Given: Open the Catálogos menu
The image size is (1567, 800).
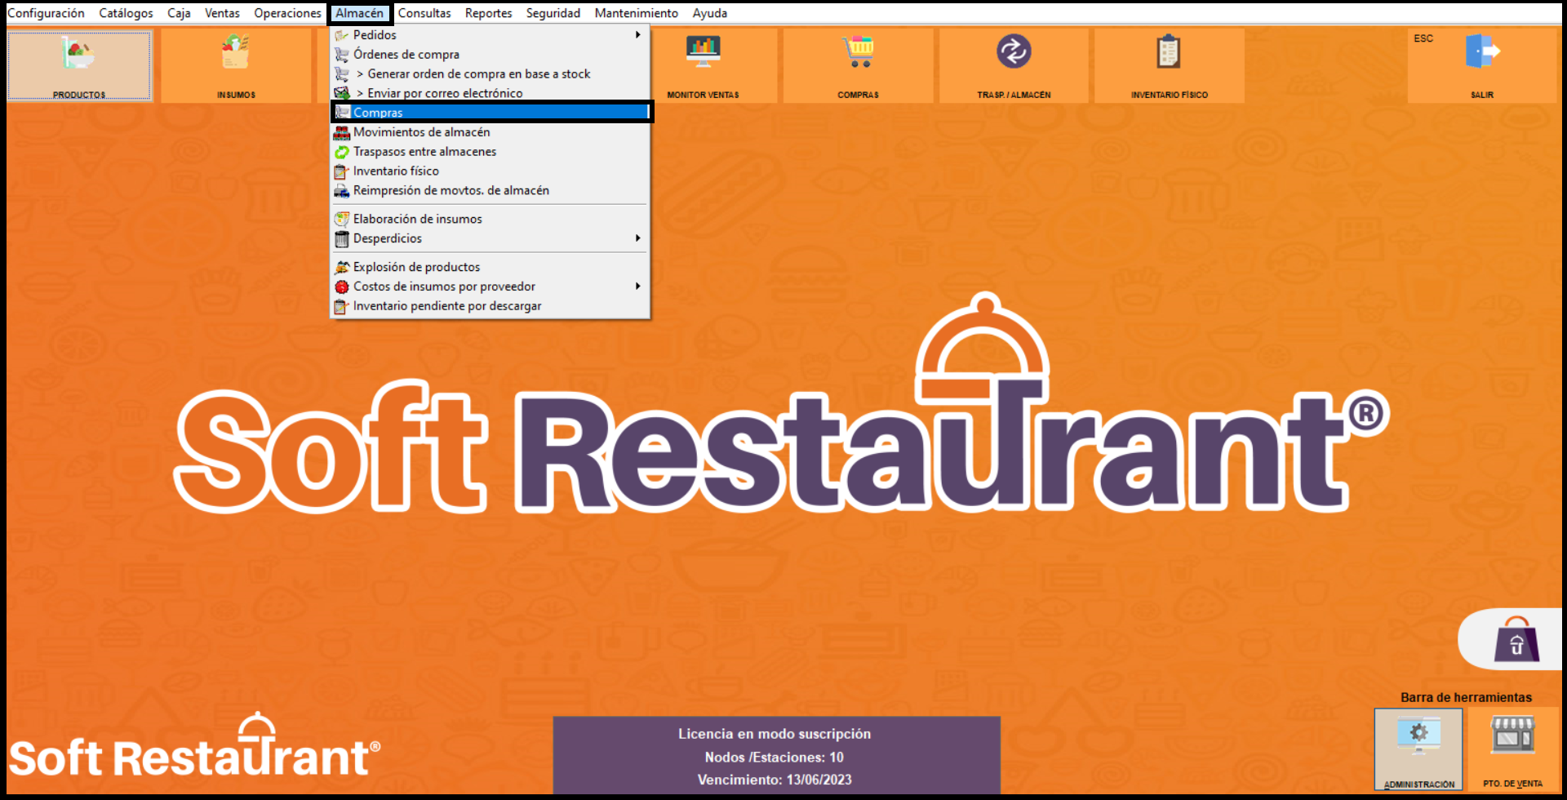Looking at the screenshot, I should [126, 13].
